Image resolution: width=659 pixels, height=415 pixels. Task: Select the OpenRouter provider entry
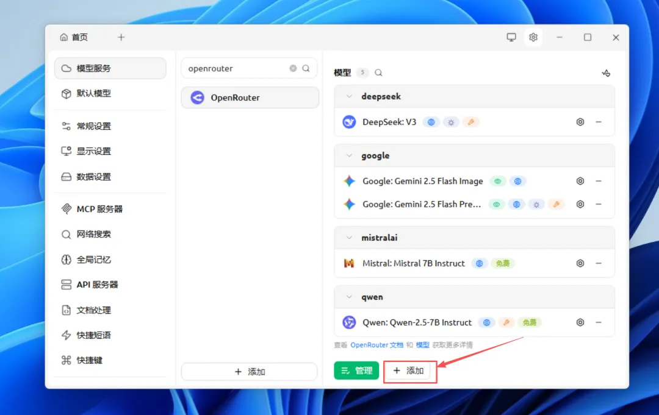250,98
